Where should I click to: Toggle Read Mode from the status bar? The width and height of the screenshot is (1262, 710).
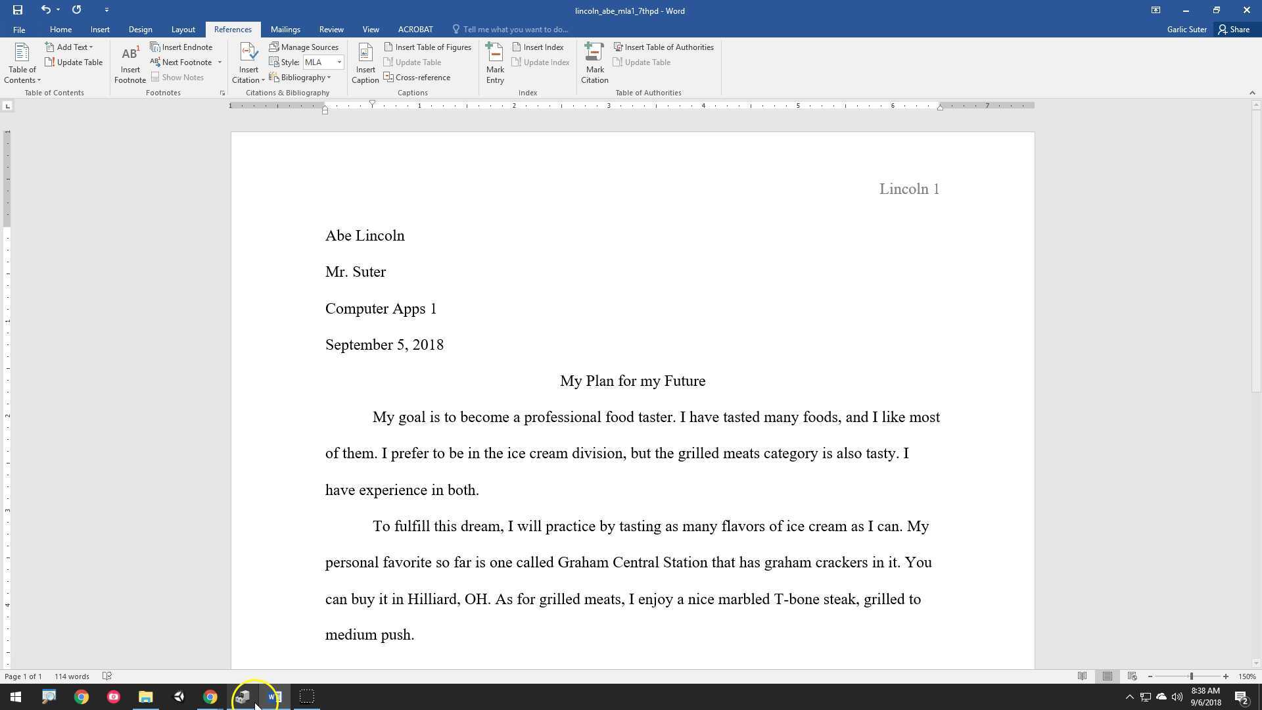point(1081,676)
